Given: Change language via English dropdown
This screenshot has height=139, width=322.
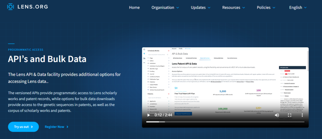Looking at the screenshot, I should 298,8.
